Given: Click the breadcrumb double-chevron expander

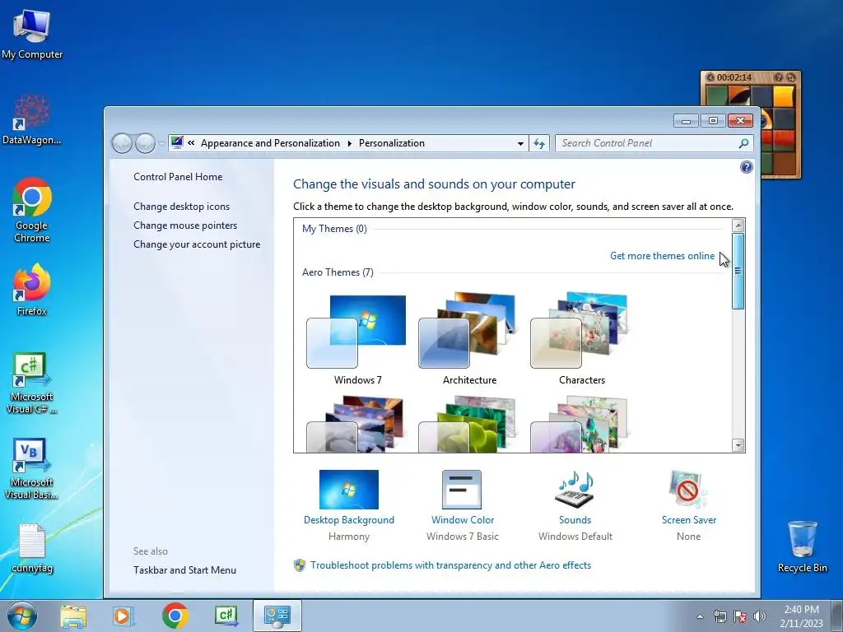Looking at the screenshot, I should pos(191,143).
